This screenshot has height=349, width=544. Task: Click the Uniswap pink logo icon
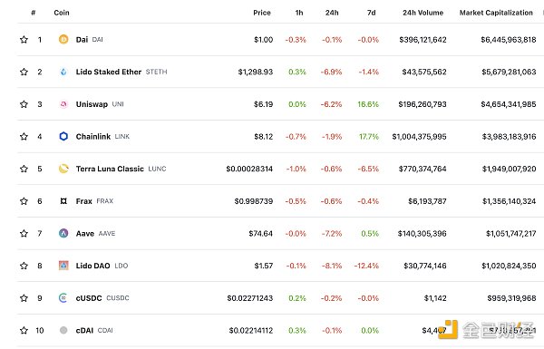tap(63, 104)
